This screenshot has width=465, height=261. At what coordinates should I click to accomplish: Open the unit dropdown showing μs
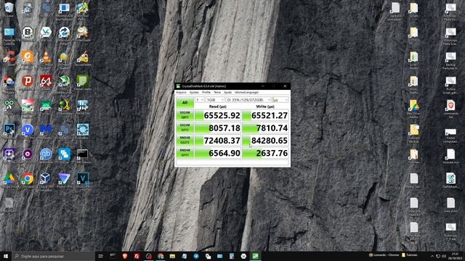280,100
